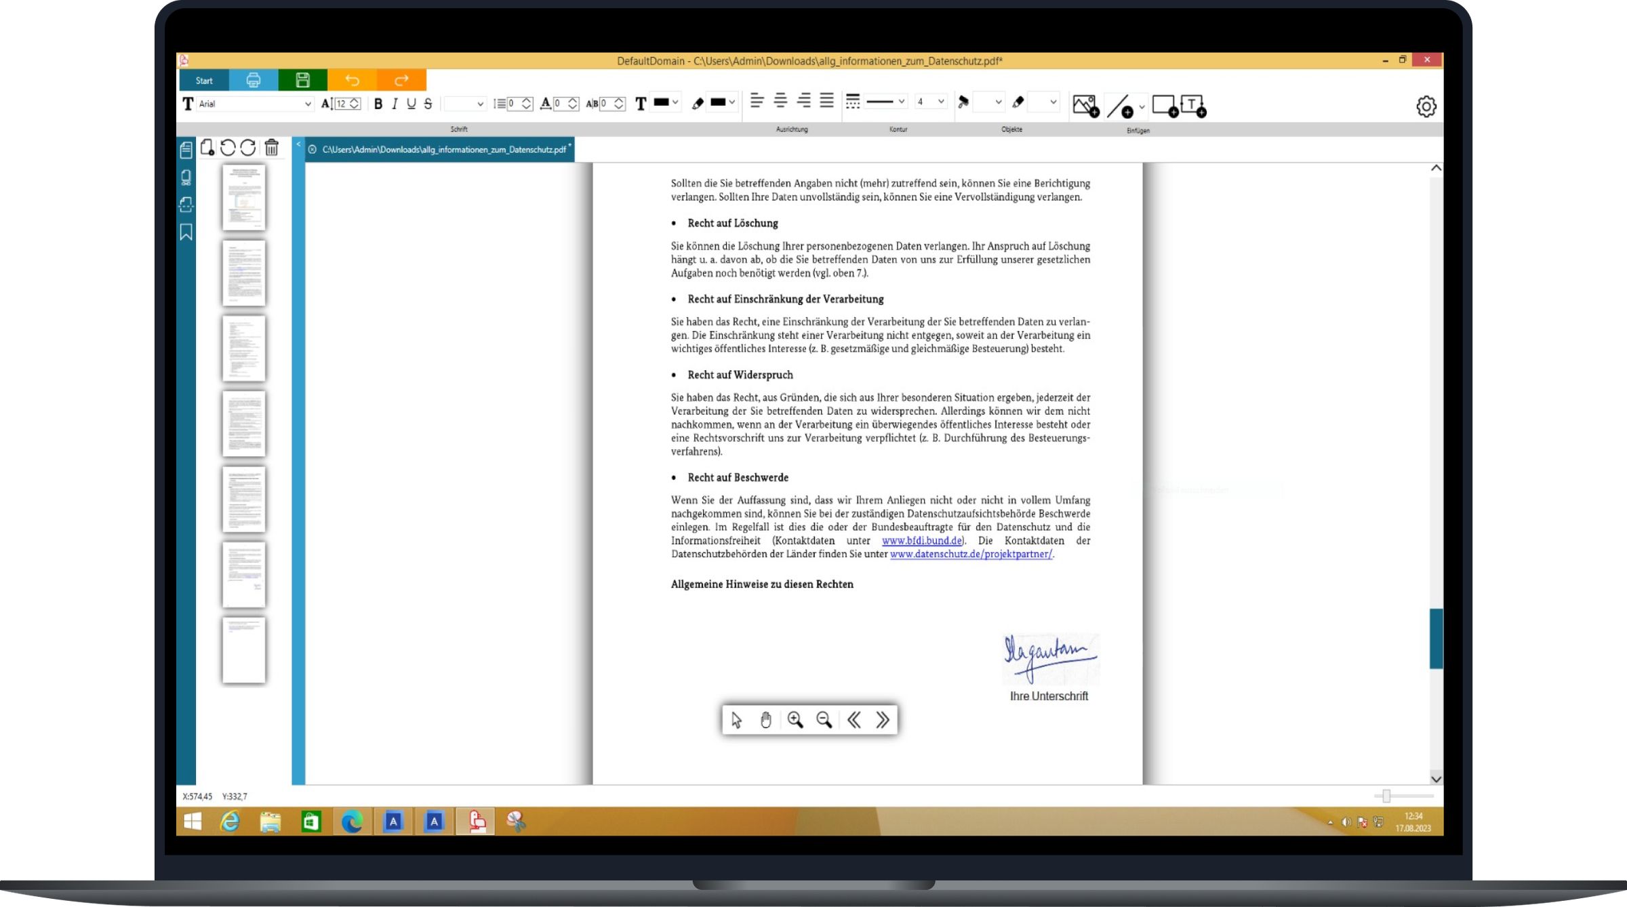Open the object outline color dropdown
1627x907 pixels.
[x=1044, y=102]
